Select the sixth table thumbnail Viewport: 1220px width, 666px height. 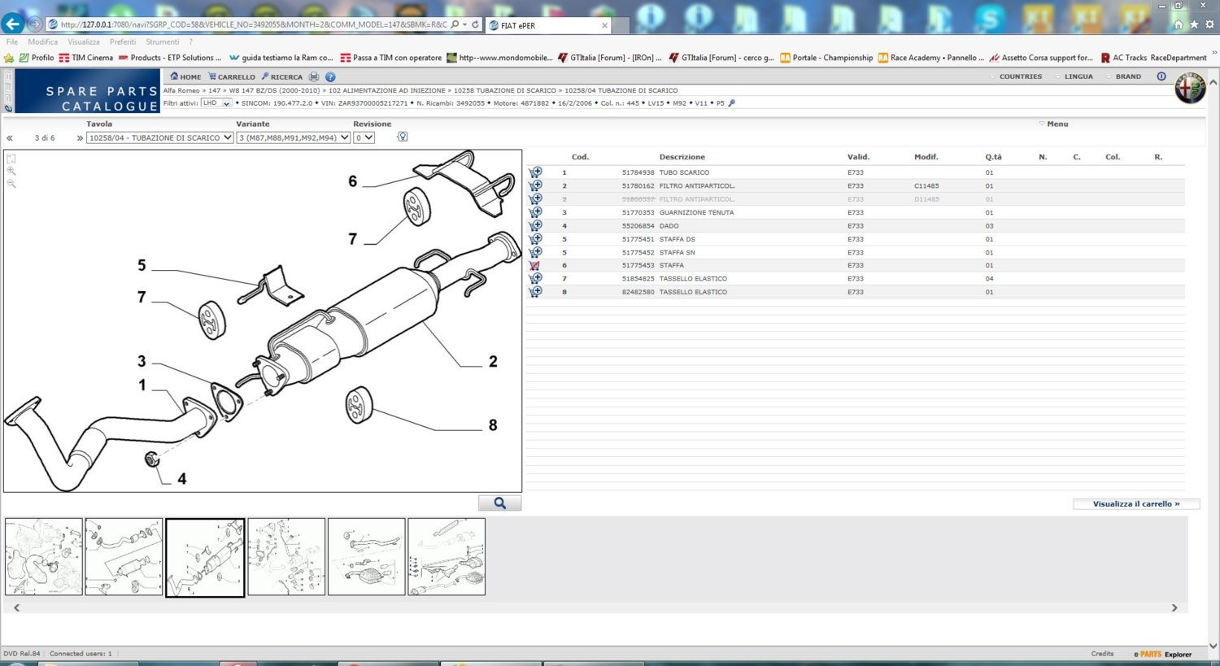(447, 557)
